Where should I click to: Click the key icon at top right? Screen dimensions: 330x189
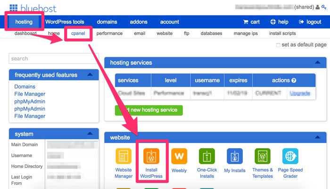coord(324,7)
